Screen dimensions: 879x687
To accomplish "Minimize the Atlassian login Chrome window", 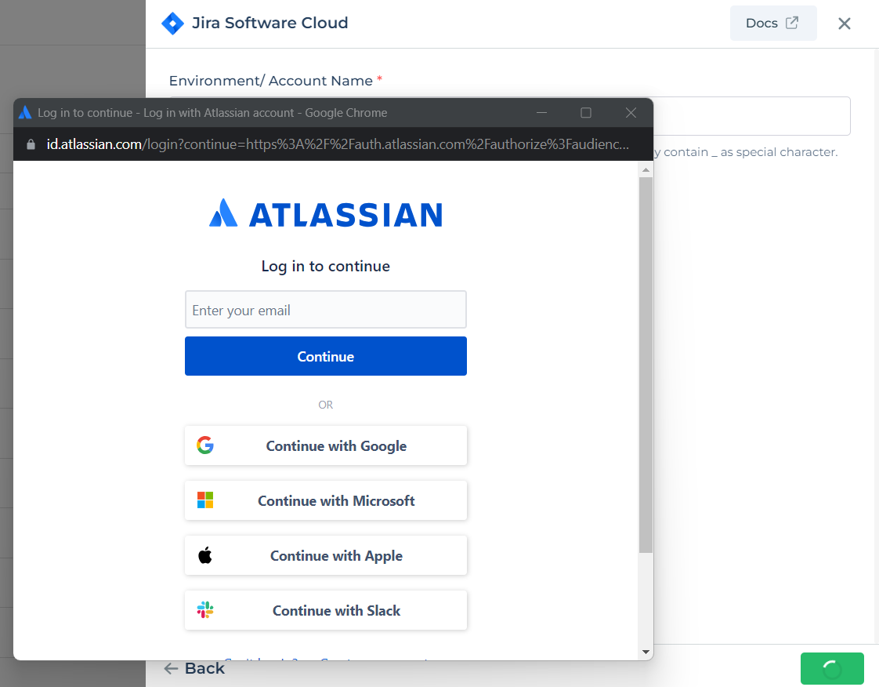I will [x=541, y=113].
